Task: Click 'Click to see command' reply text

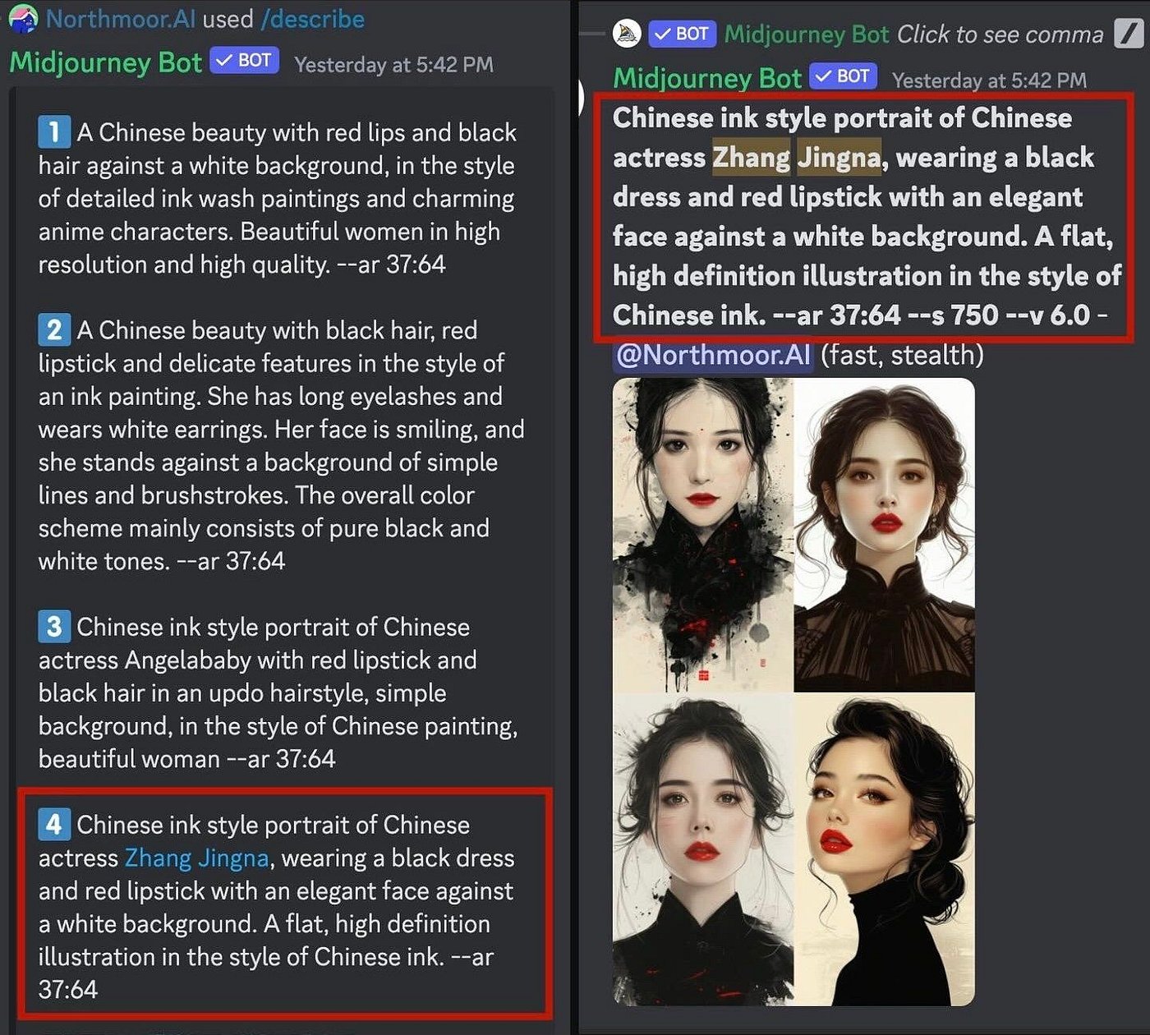Action: click(x=1000, y=34)
